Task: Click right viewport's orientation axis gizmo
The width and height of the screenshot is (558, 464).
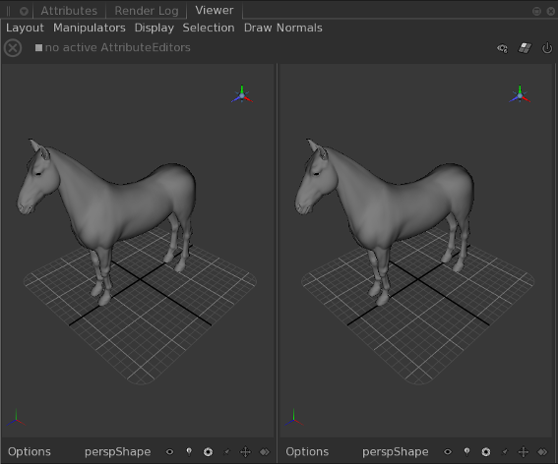Action: tap(520, 94)
